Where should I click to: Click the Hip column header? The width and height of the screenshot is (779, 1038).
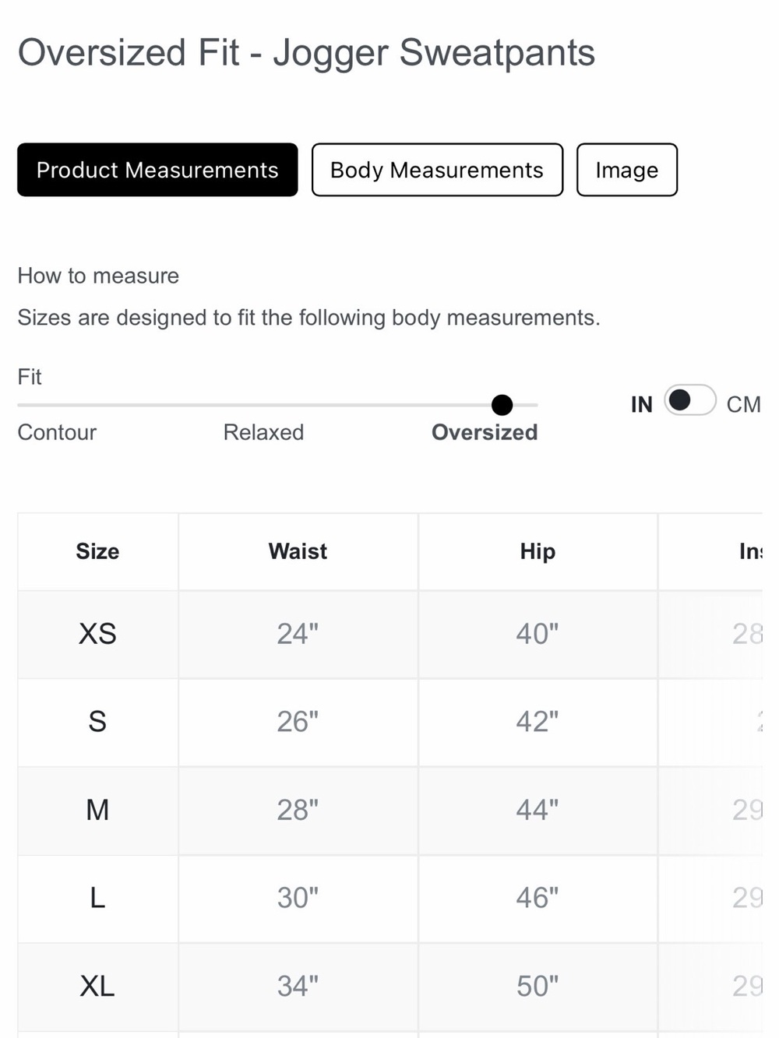tap(538, 551)
